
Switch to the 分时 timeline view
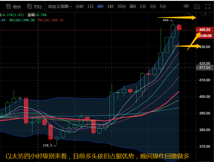(79, 6)
